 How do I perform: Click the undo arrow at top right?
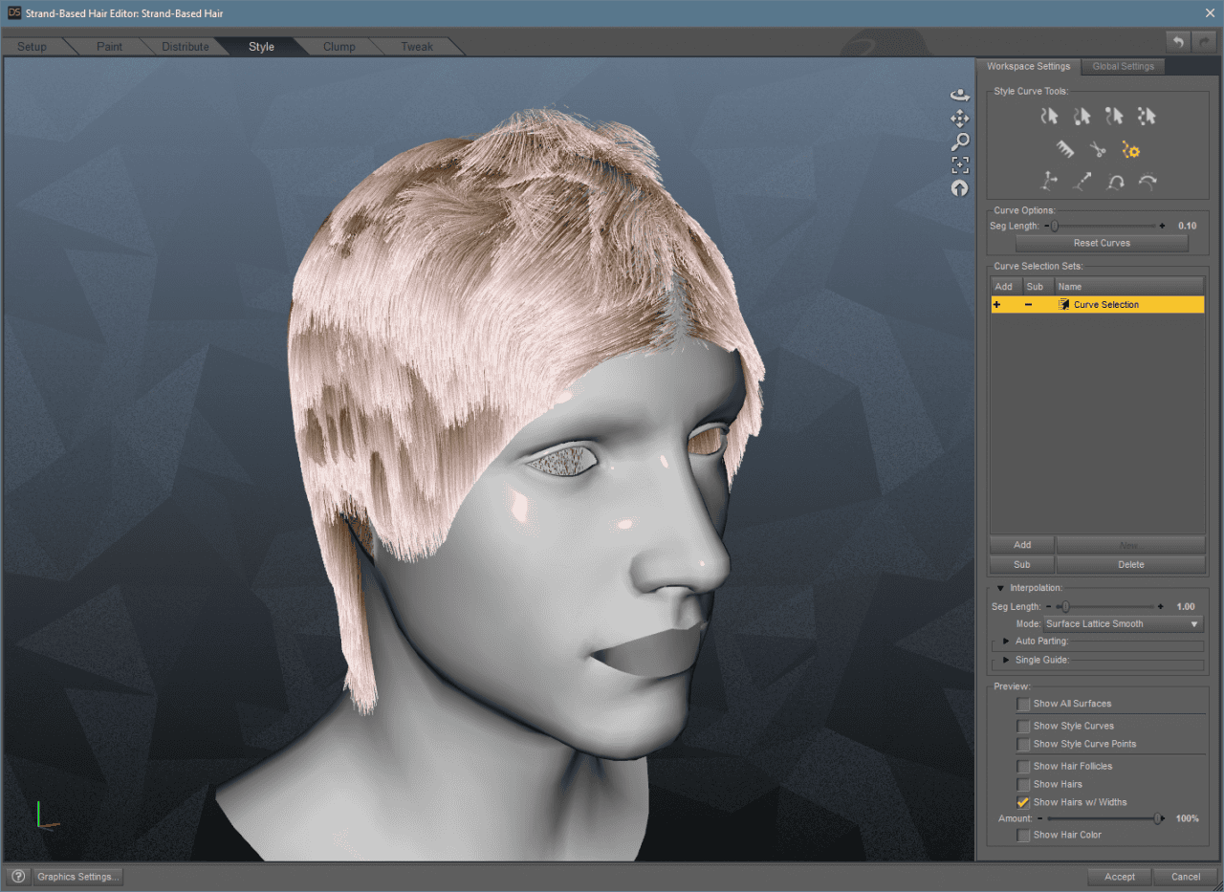pos(1177,42)
